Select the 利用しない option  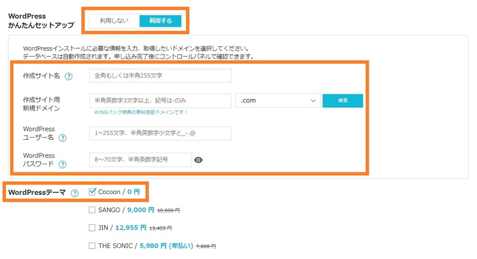pos(114,20)
